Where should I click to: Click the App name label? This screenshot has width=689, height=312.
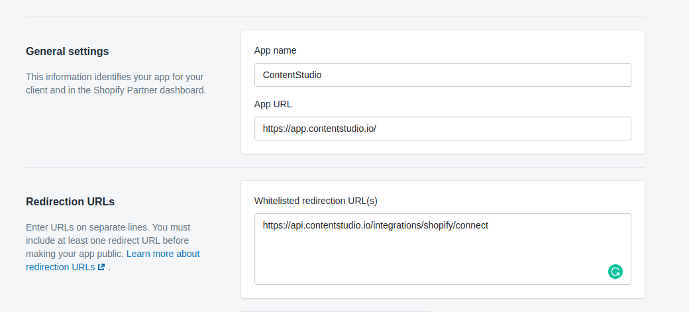275,50
